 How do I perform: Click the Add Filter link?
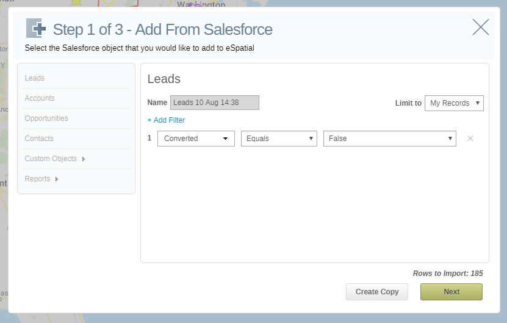point(166,120)
